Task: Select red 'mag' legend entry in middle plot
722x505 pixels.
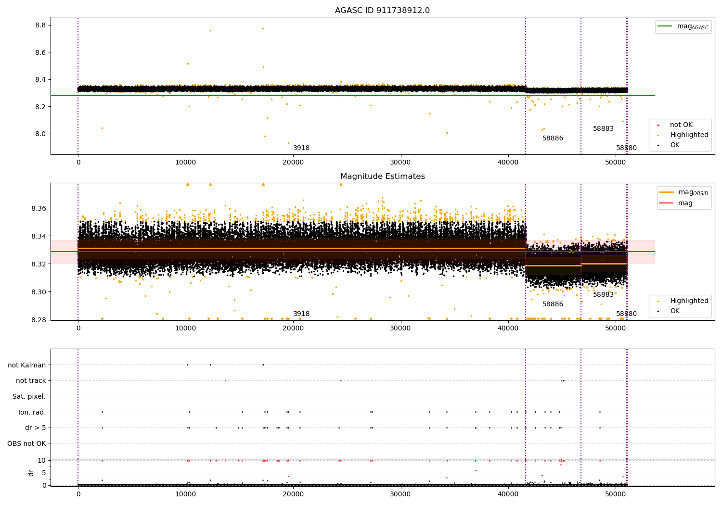Action: tap(676, 203)
